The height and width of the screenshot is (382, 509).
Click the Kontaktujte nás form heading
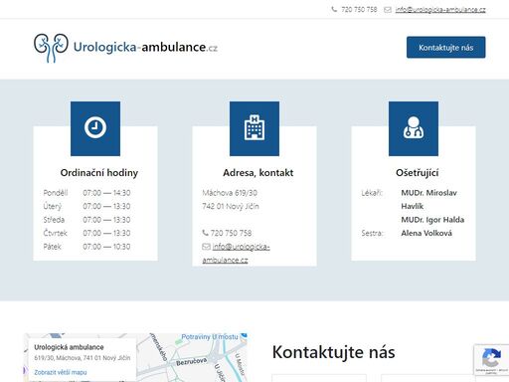(334, 352)
